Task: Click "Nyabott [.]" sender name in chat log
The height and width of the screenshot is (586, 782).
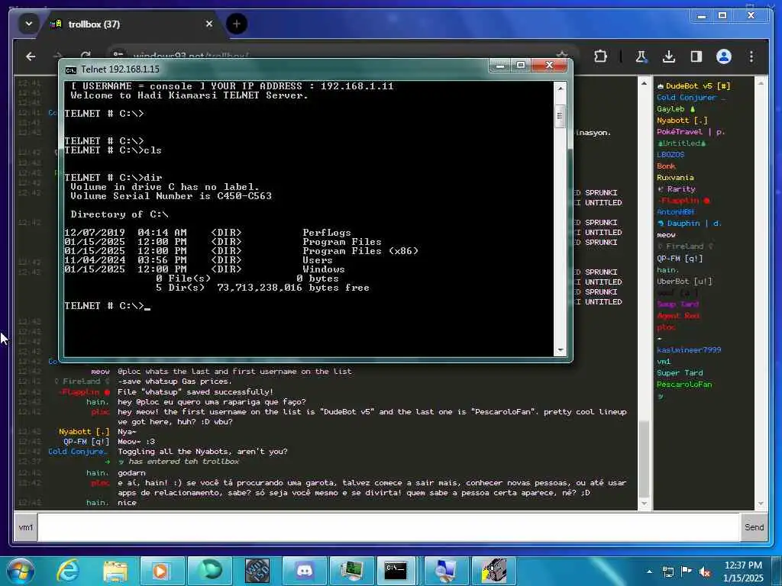Action: pos(84,432)
